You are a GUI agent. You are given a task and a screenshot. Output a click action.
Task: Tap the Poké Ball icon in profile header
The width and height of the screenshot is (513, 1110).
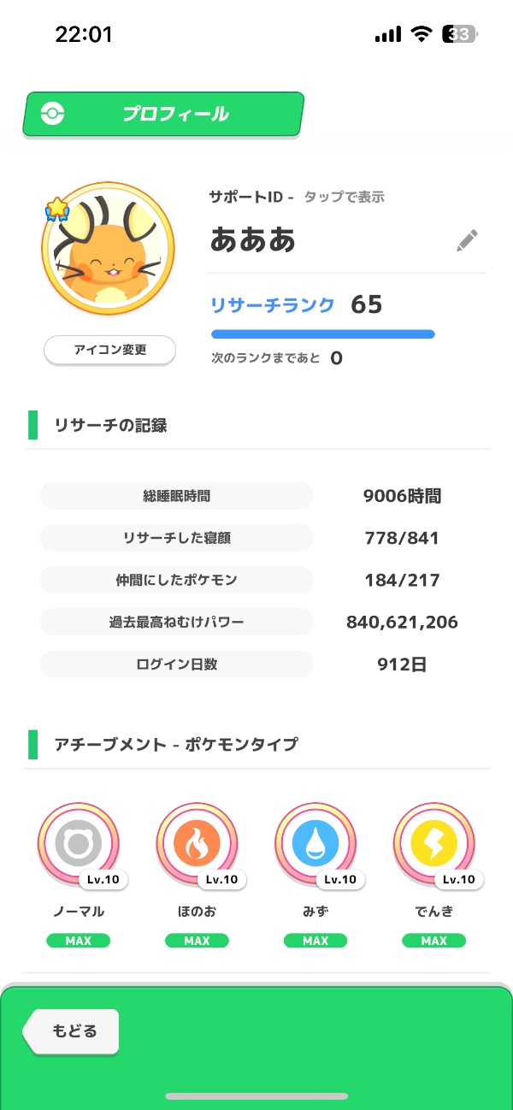click(53, 114)
